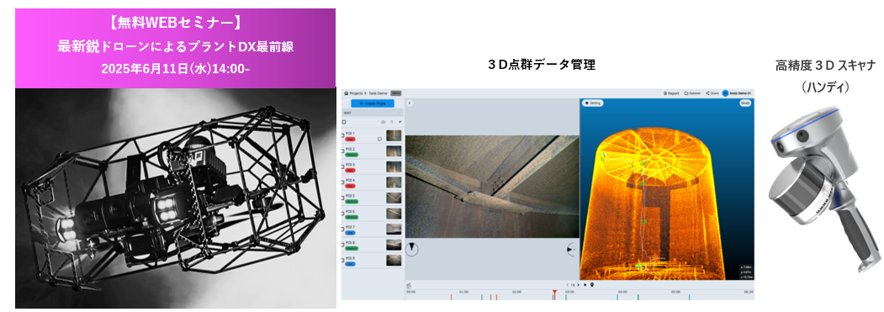Click the camera direction circle icon beside the video
The image size is (884, 312).
[570, 250]
